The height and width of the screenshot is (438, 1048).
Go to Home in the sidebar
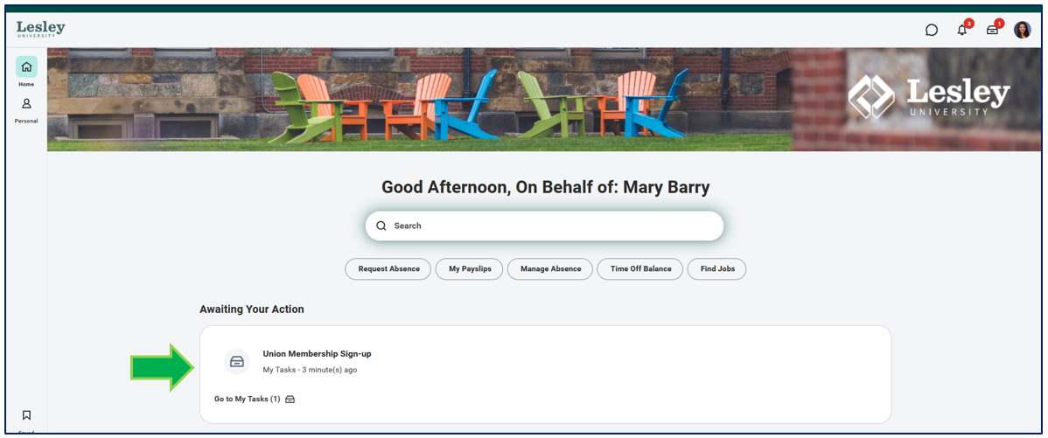point(26,72)
